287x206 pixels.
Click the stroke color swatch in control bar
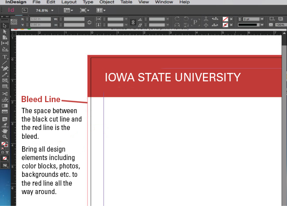(x=226, y=25)
